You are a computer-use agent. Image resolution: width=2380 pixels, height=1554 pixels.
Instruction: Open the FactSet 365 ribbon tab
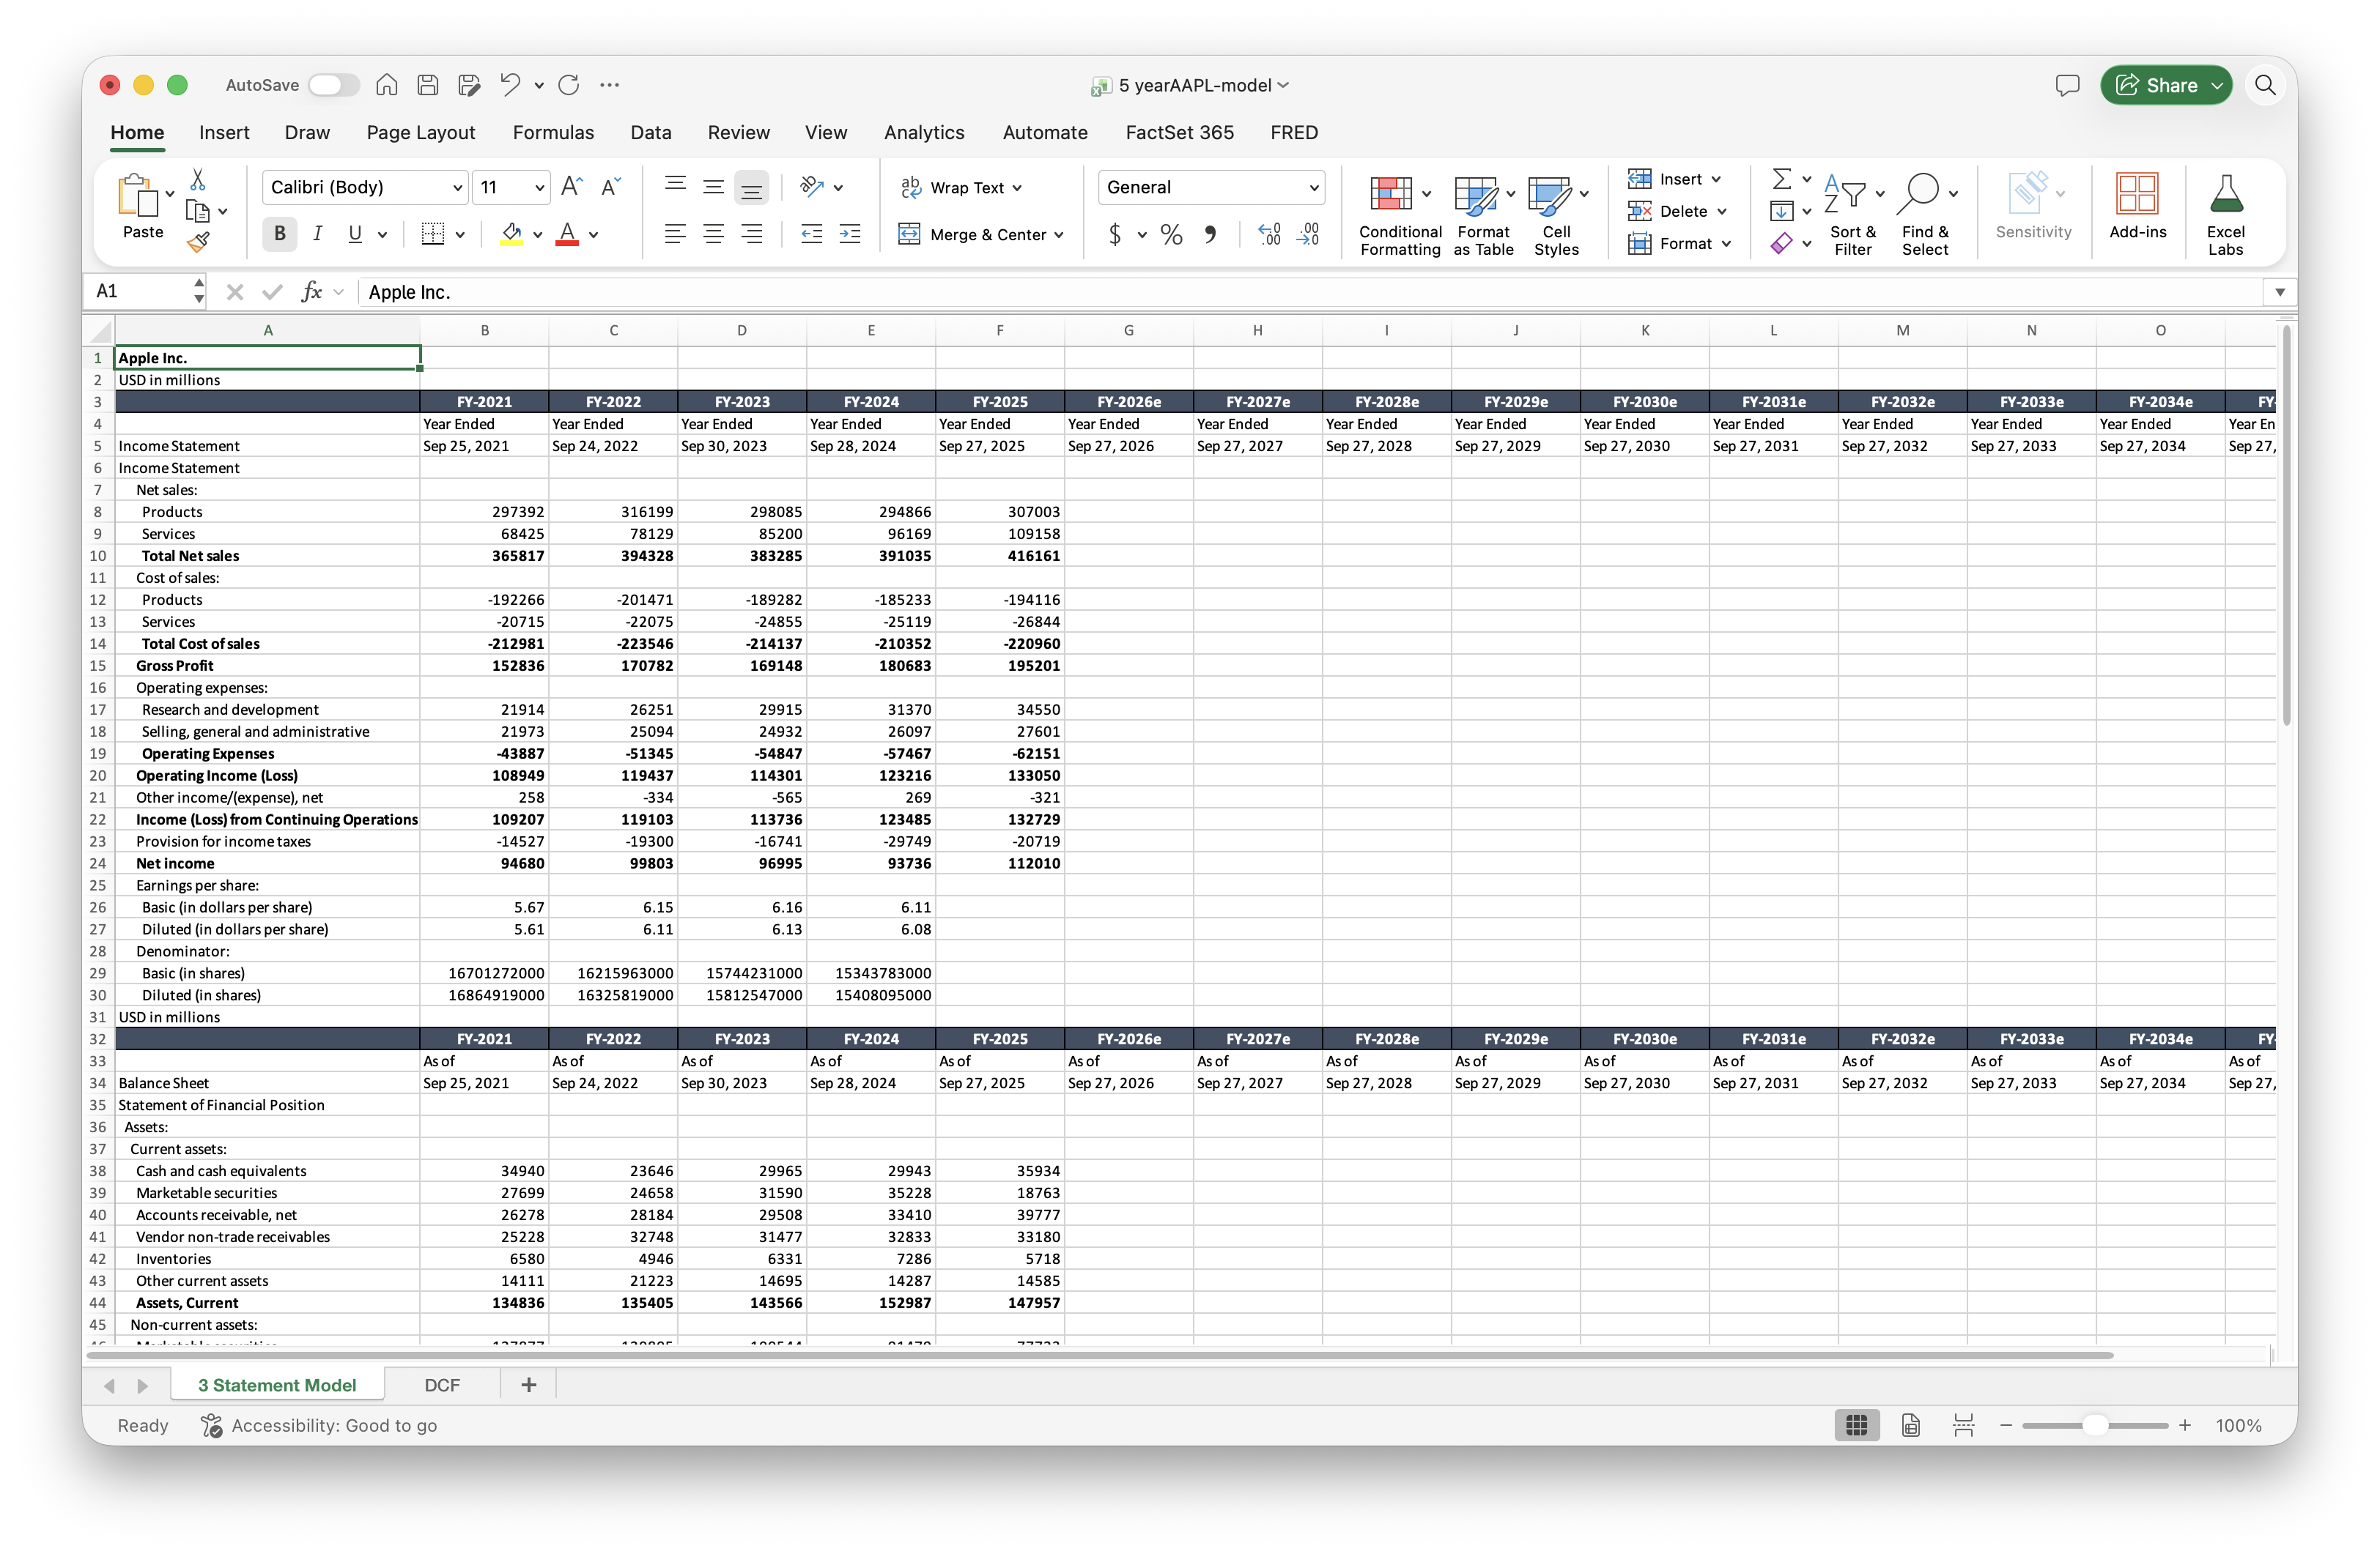coord(1179,132)
